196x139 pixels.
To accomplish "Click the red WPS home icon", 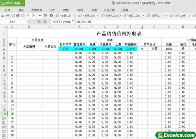I will pos(45,16).
